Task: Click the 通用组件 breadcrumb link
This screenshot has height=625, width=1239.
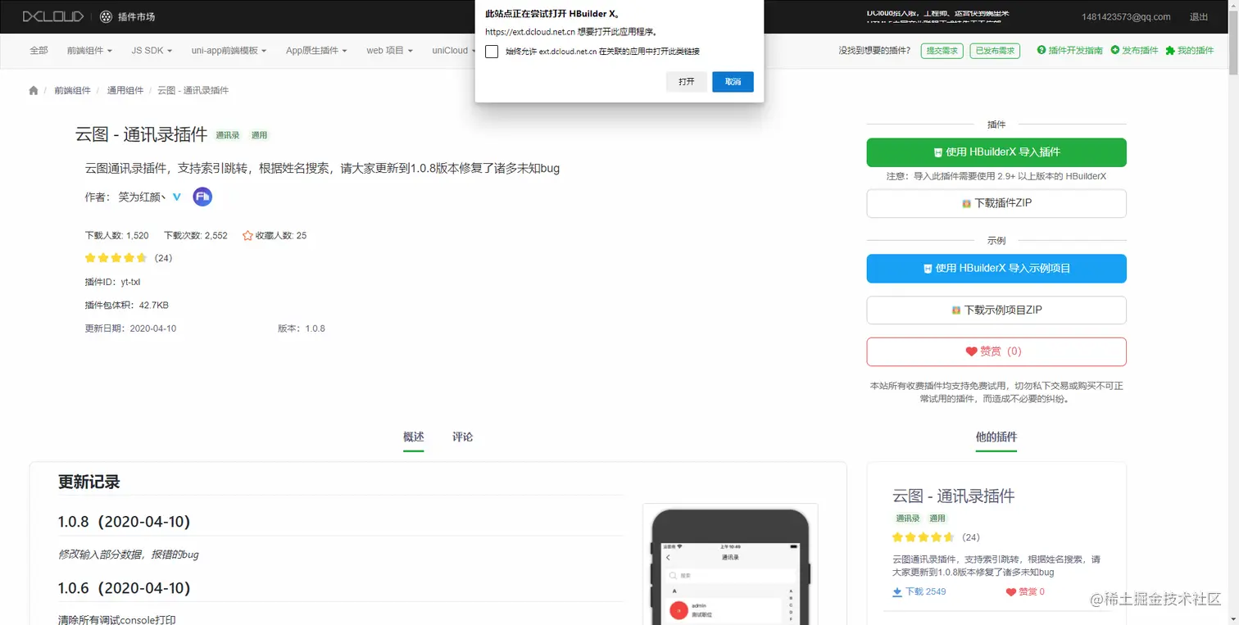Action: coord(125,91)
